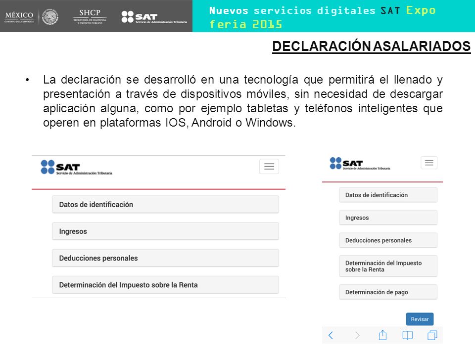The image size is (475, 356).
Task: Expand Datos de identificación in phone view
Action: click(x=388, y=195)
